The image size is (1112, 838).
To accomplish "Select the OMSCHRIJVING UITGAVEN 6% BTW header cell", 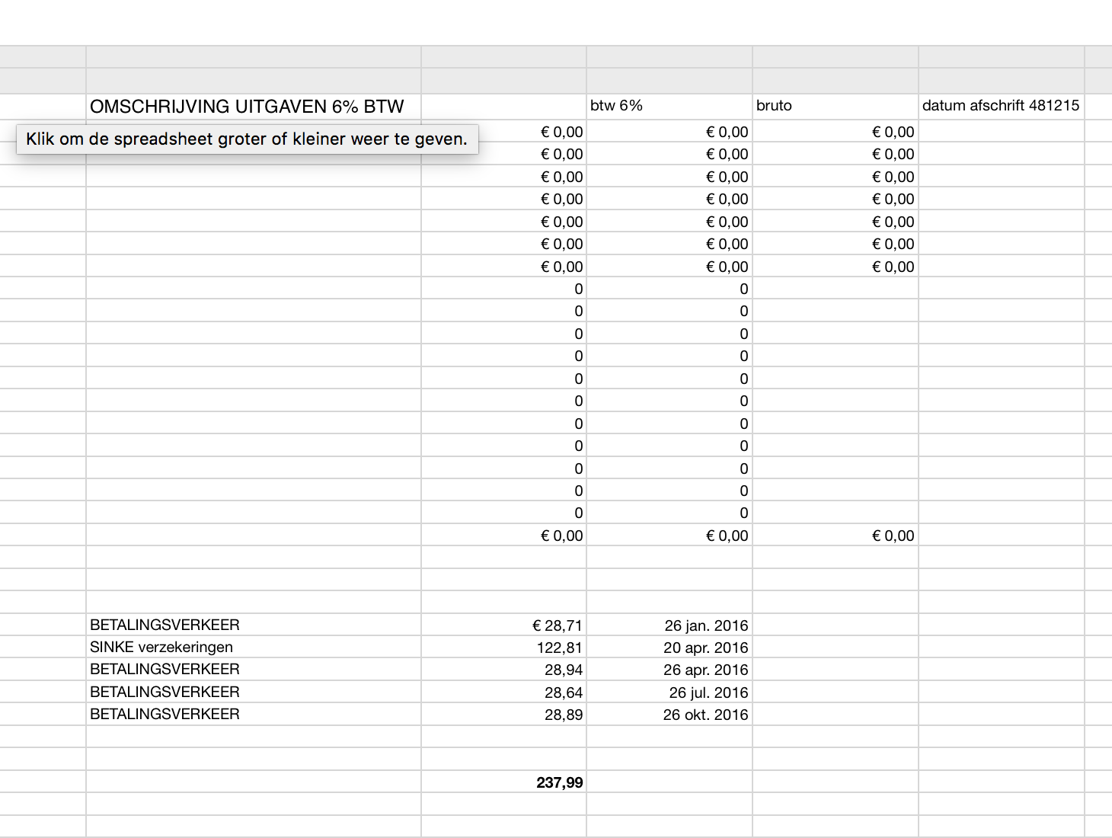I will click(254, 107).
